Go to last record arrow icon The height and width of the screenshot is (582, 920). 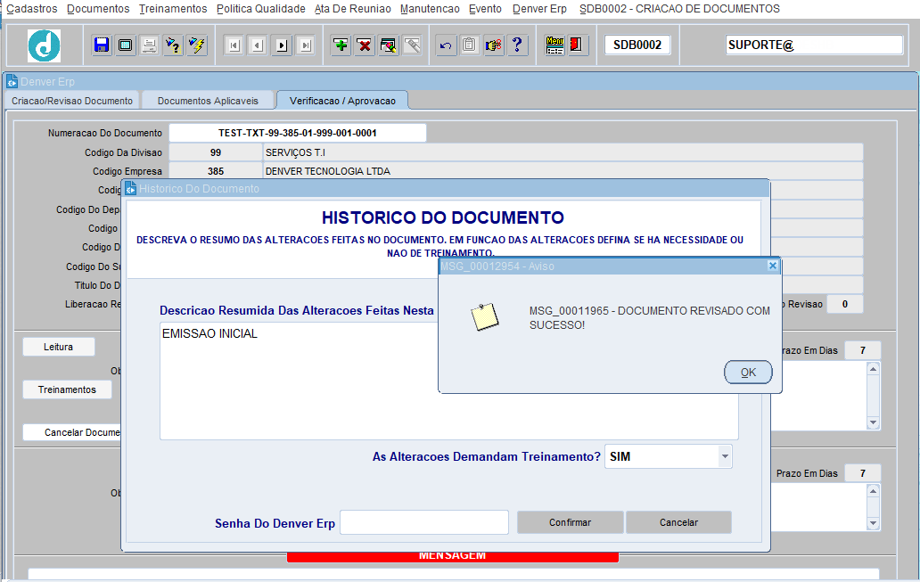coord(306,45)
